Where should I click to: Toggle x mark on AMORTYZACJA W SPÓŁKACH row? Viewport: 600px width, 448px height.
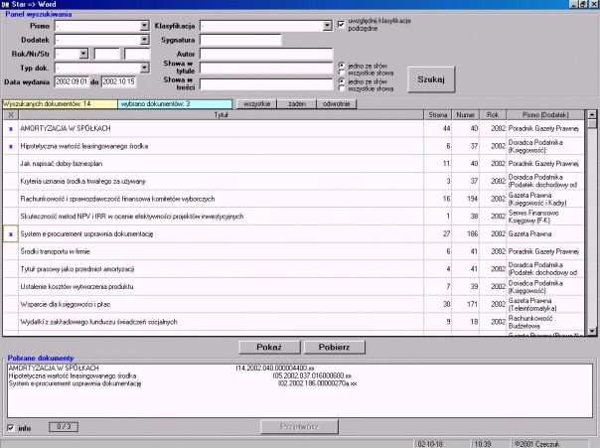point(10,129)
